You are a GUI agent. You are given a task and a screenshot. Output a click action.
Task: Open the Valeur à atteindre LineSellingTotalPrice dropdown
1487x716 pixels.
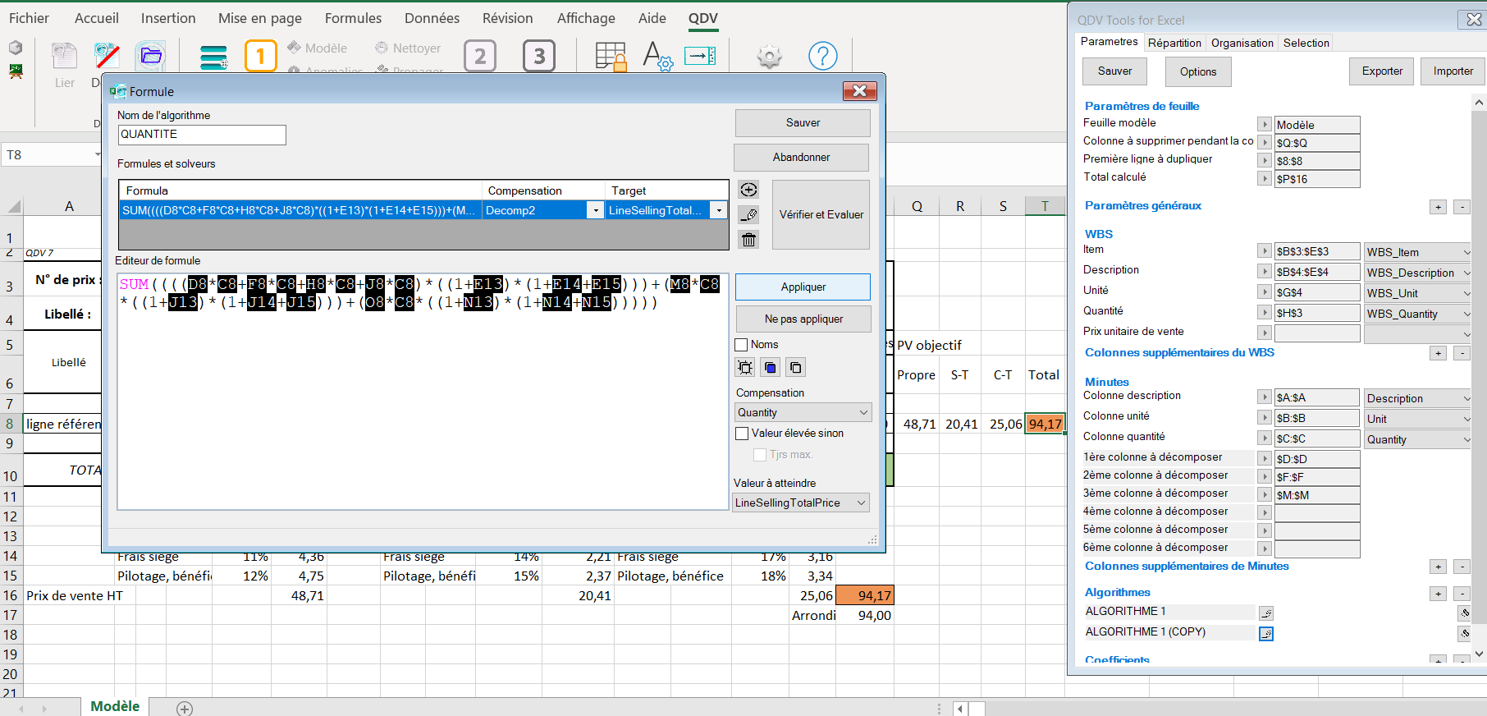coord(801,503)
